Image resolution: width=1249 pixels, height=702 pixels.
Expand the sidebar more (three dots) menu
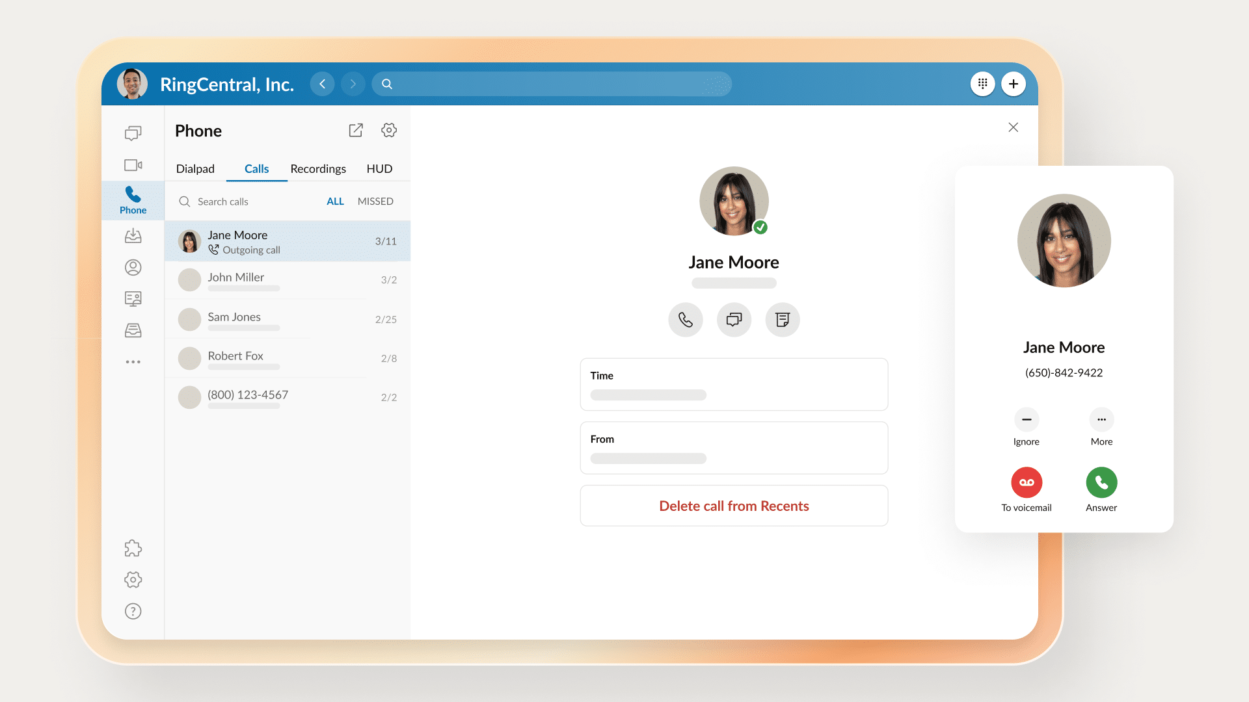(x=133, y=362)
